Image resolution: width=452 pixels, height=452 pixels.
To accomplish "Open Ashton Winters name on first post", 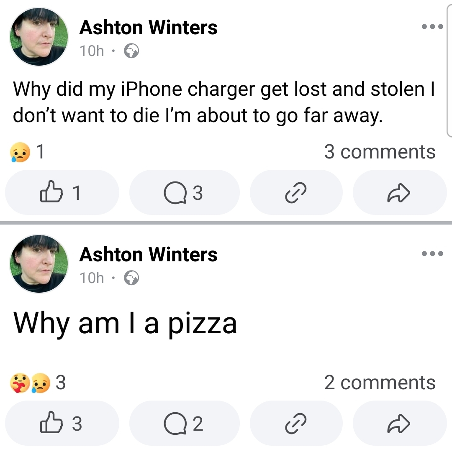I will (x=148, y=28).
